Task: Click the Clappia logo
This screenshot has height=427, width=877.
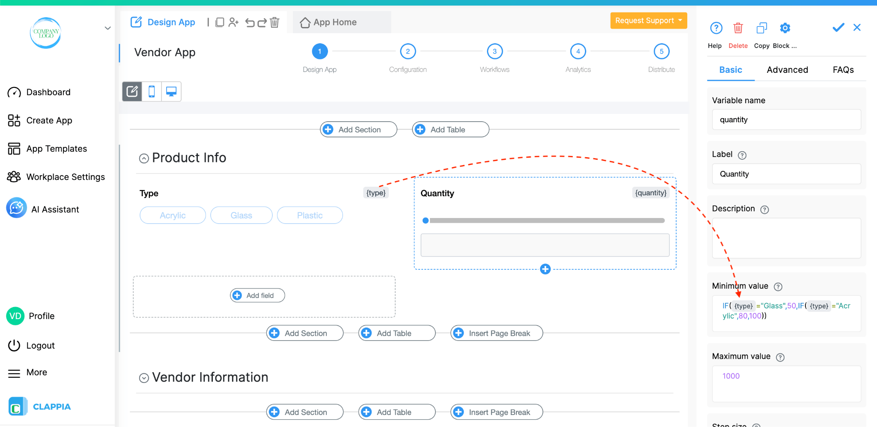Action: click(x=40, y=406)
